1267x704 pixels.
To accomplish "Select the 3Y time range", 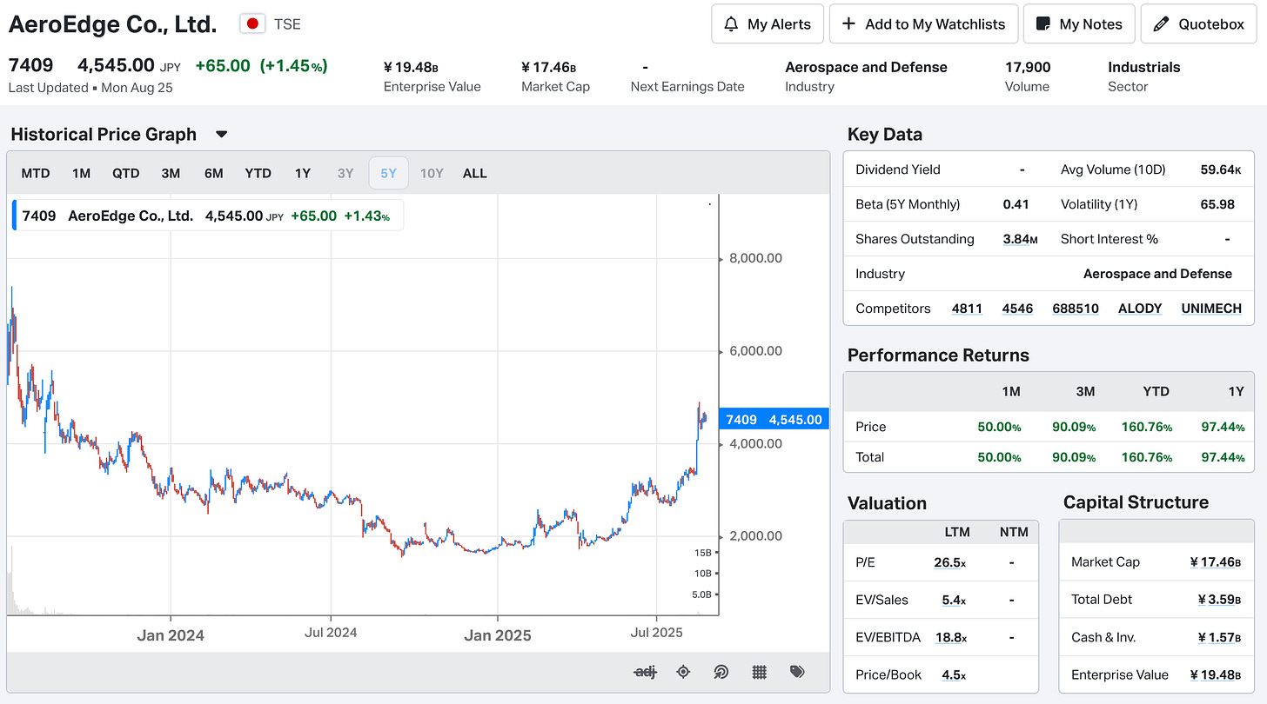I will point(345,173).
